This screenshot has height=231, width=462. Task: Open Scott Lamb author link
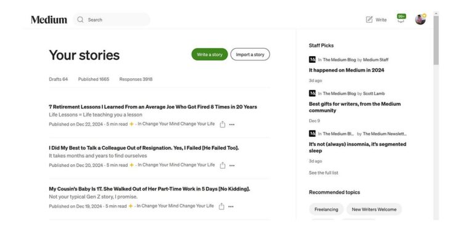374,94
